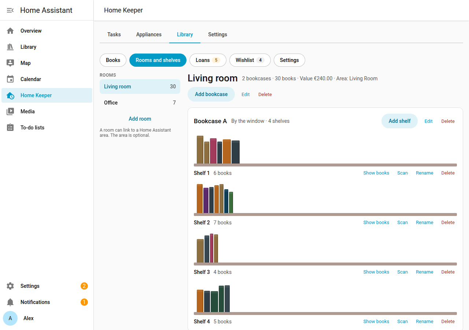Switch to the Appliances tab
The height and width of the screenshot is (330, 469).
[x=149, y=34]
